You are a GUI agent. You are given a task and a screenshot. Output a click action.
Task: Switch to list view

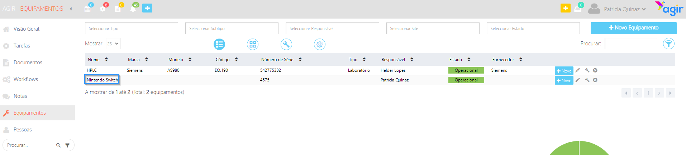click(219, 44)
